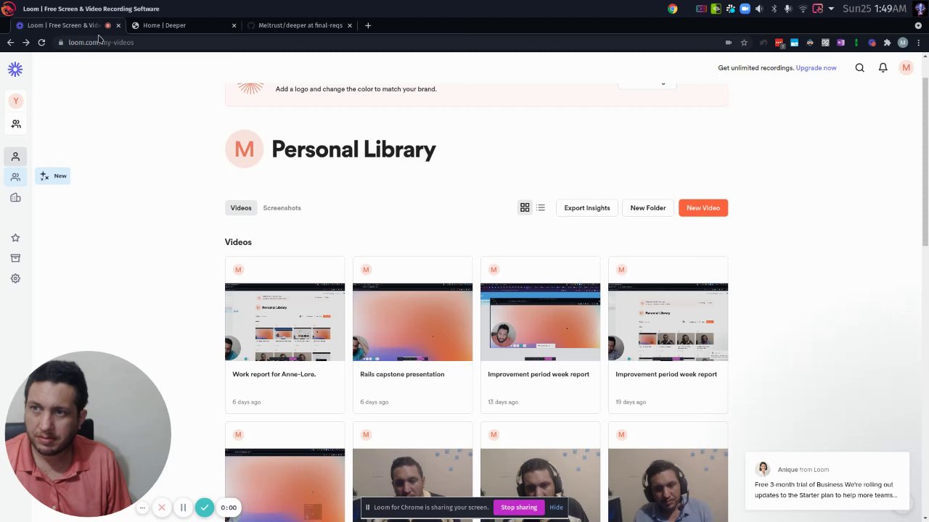The height and width of the screenshot is (522, 929).
Task: Click the webcam bubble overlay
Action: coord(88,435)
